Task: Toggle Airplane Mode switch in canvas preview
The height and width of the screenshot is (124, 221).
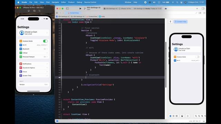Action: [x=197, y=57]
